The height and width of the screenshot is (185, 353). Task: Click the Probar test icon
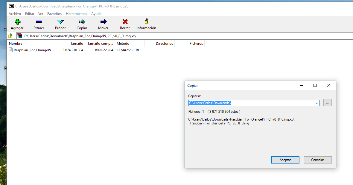click(60, 22)
